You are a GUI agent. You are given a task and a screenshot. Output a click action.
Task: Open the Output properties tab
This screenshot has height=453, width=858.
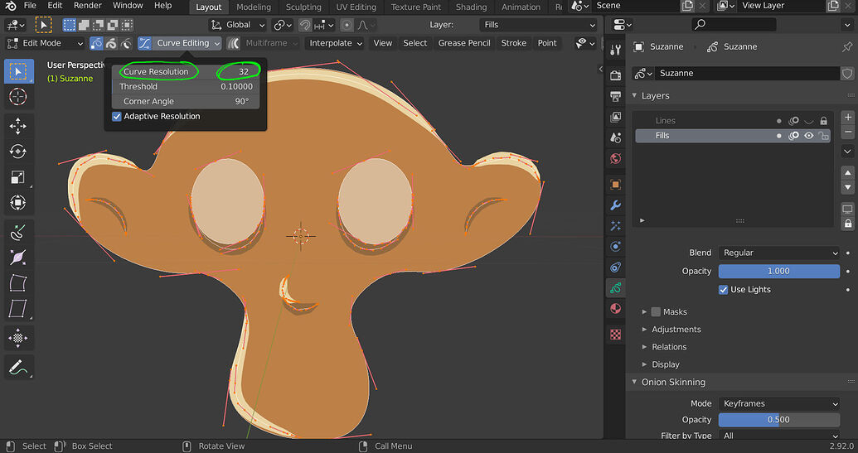click(x=616, y=96)
